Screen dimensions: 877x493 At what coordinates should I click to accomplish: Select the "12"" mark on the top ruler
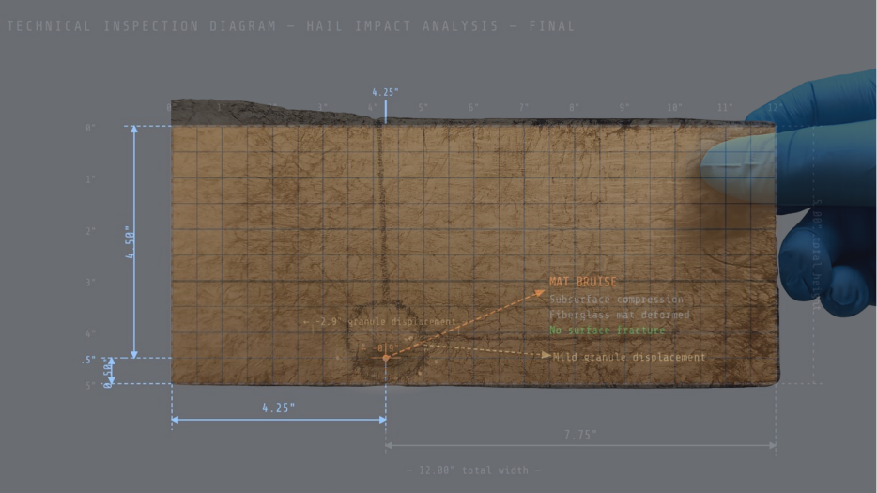pos(776,107)
